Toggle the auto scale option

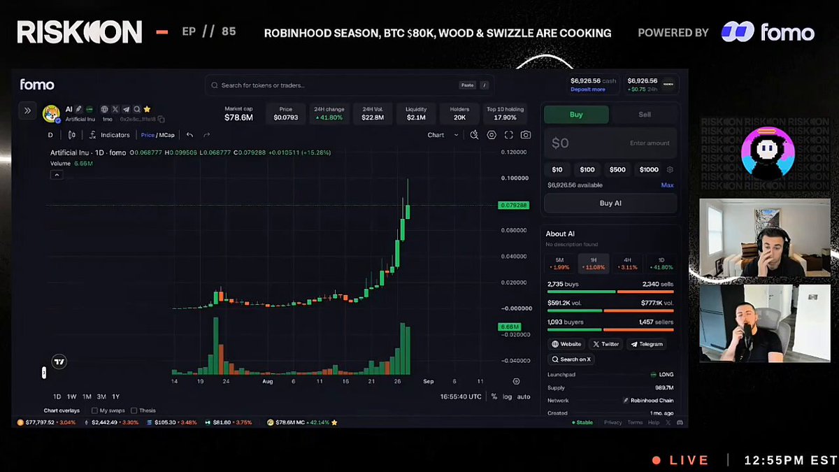[524, 396]
